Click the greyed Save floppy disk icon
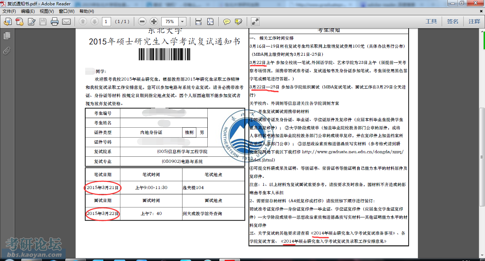This screenshot has width=485, height=261. tap(43, 22)
